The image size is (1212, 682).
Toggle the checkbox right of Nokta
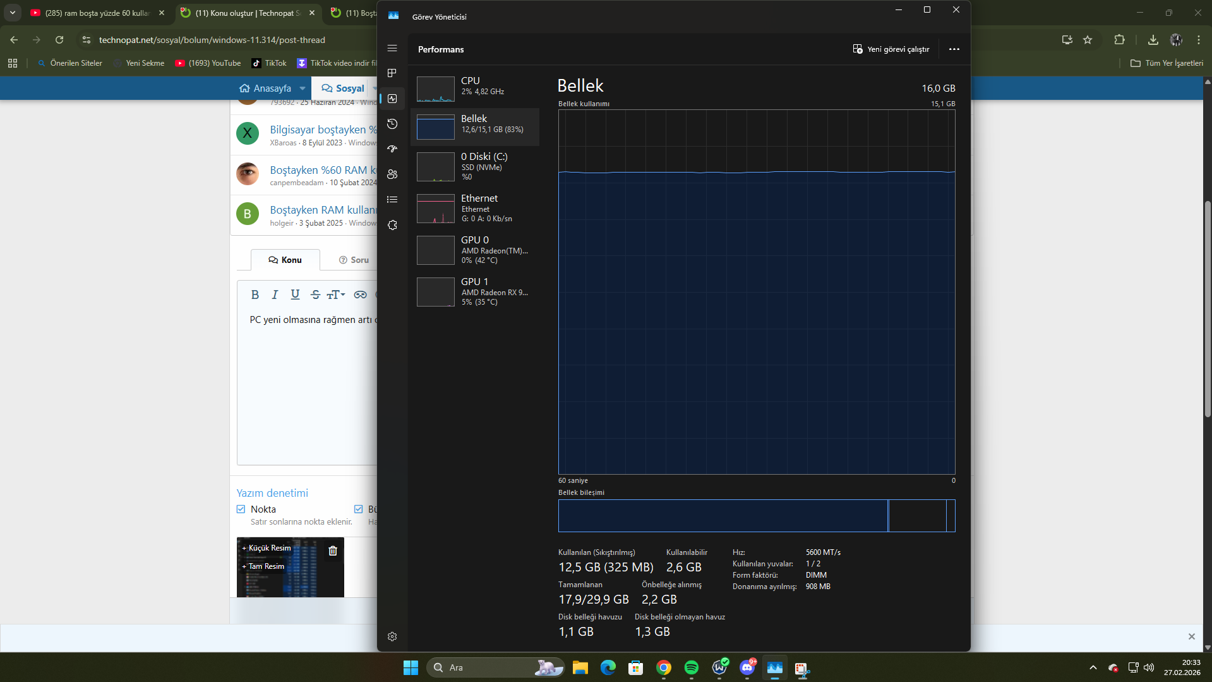click(359, 509)
